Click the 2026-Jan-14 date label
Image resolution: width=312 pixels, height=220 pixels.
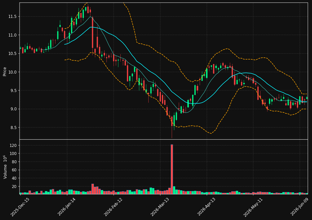point(67,207)
